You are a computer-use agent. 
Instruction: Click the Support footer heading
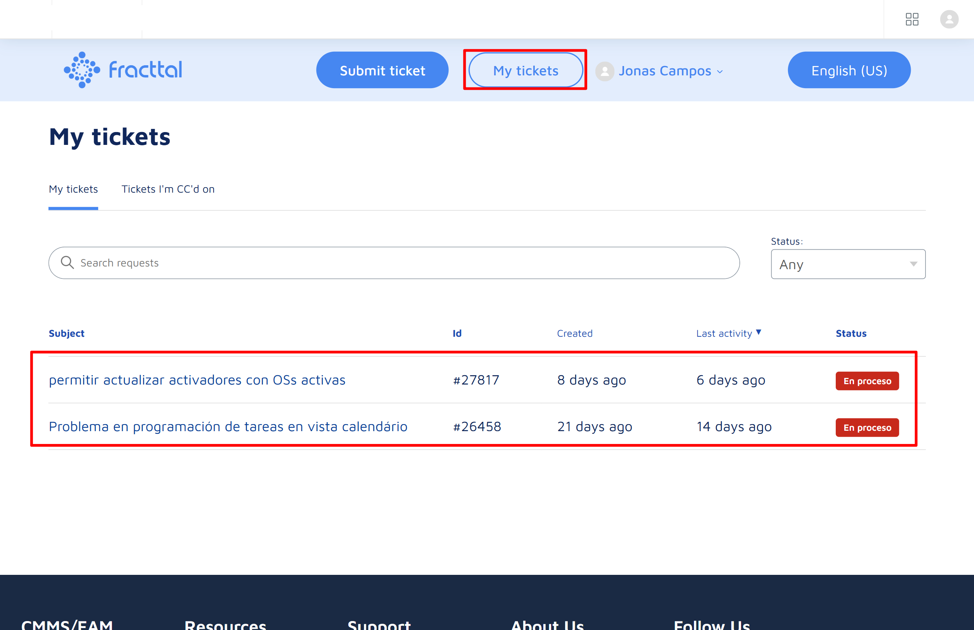coord(379,625)
